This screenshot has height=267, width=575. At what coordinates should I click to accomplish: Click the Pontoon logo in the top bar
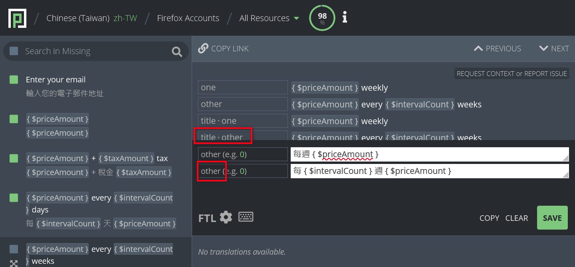tap(17, 18)
